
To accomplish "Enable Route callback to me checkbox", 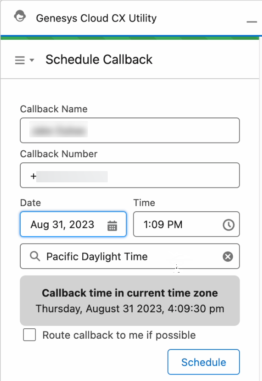I will pyautogui.click(x=29, y=335).
